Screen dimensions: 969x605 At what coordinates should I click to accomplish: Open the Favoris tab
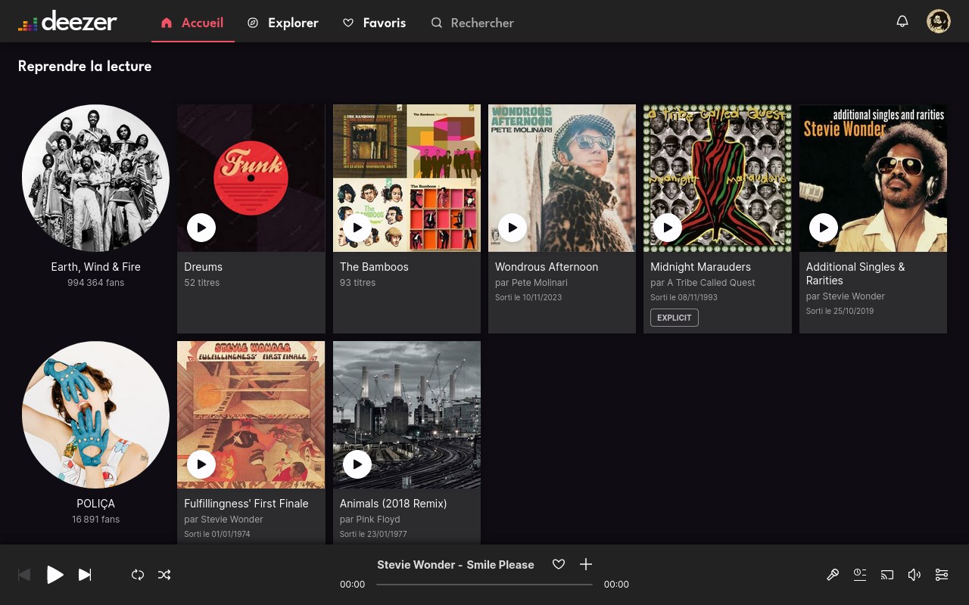[375, 23]
